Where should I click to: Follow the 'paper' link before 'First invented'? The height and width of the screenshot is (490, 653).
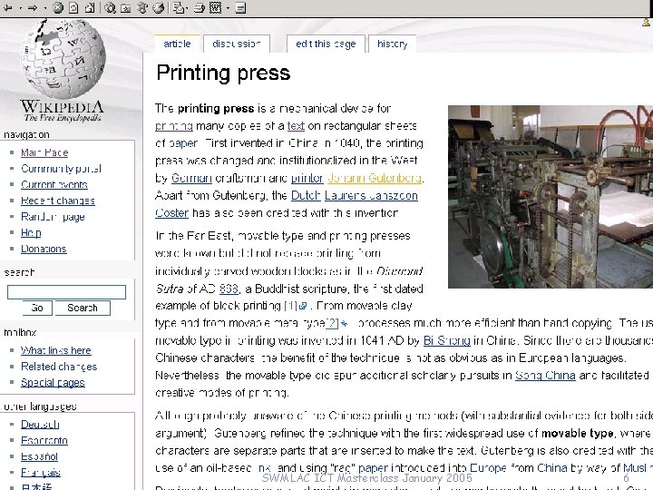click(183, 143)
